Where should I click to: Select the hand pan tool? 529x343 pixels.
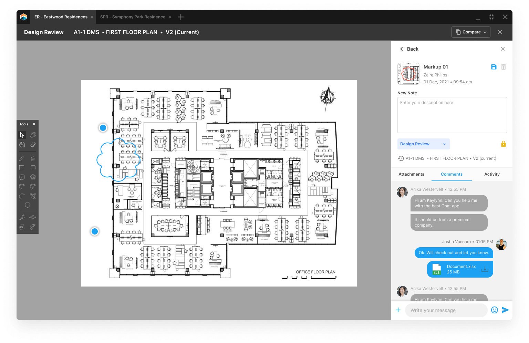pyautogui.click(x=33, y=135)
